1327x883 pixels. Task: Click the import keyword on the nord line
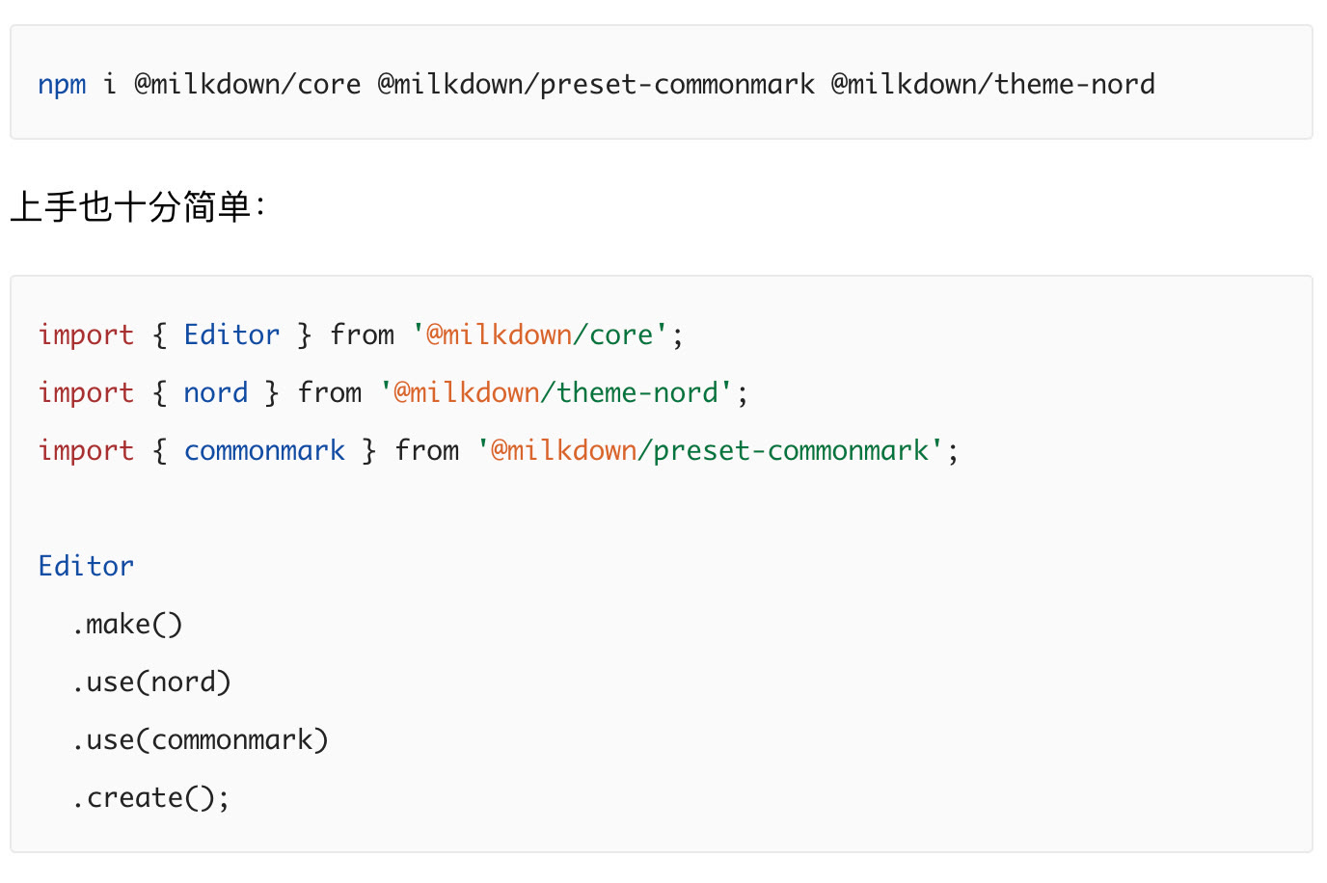point(86,393)
